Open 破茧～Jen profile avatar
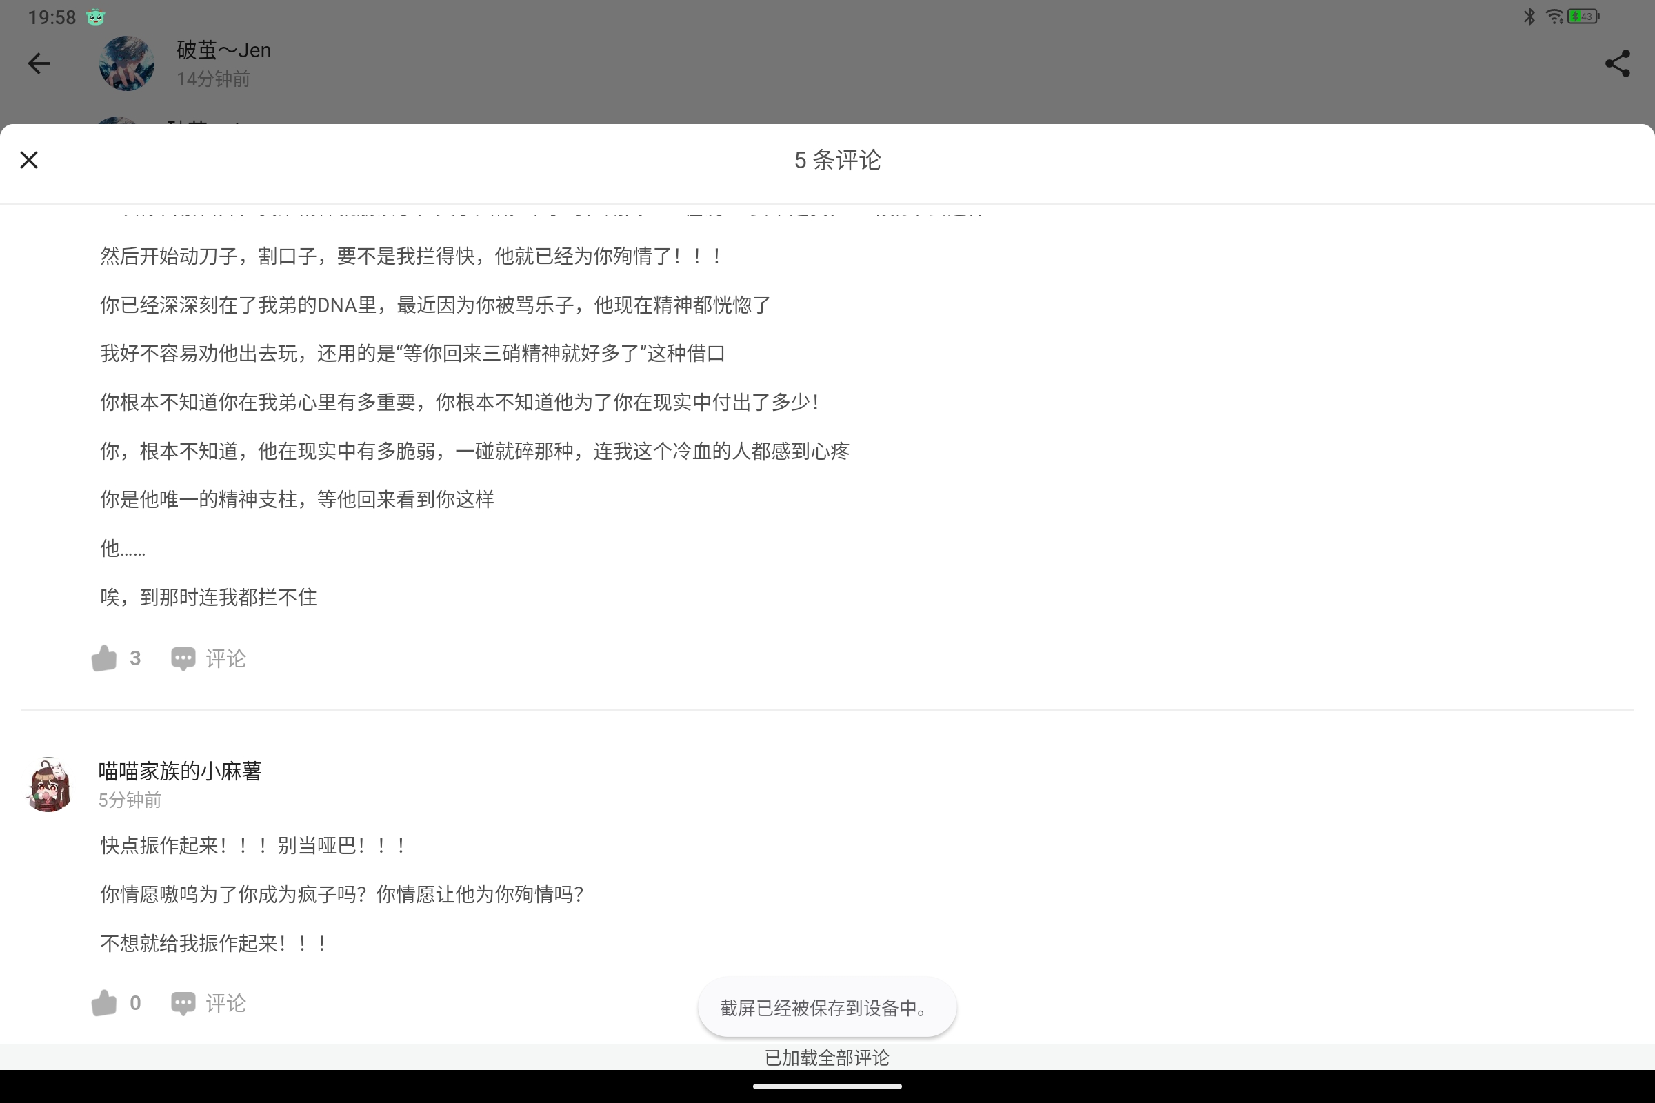 point(127,64)
